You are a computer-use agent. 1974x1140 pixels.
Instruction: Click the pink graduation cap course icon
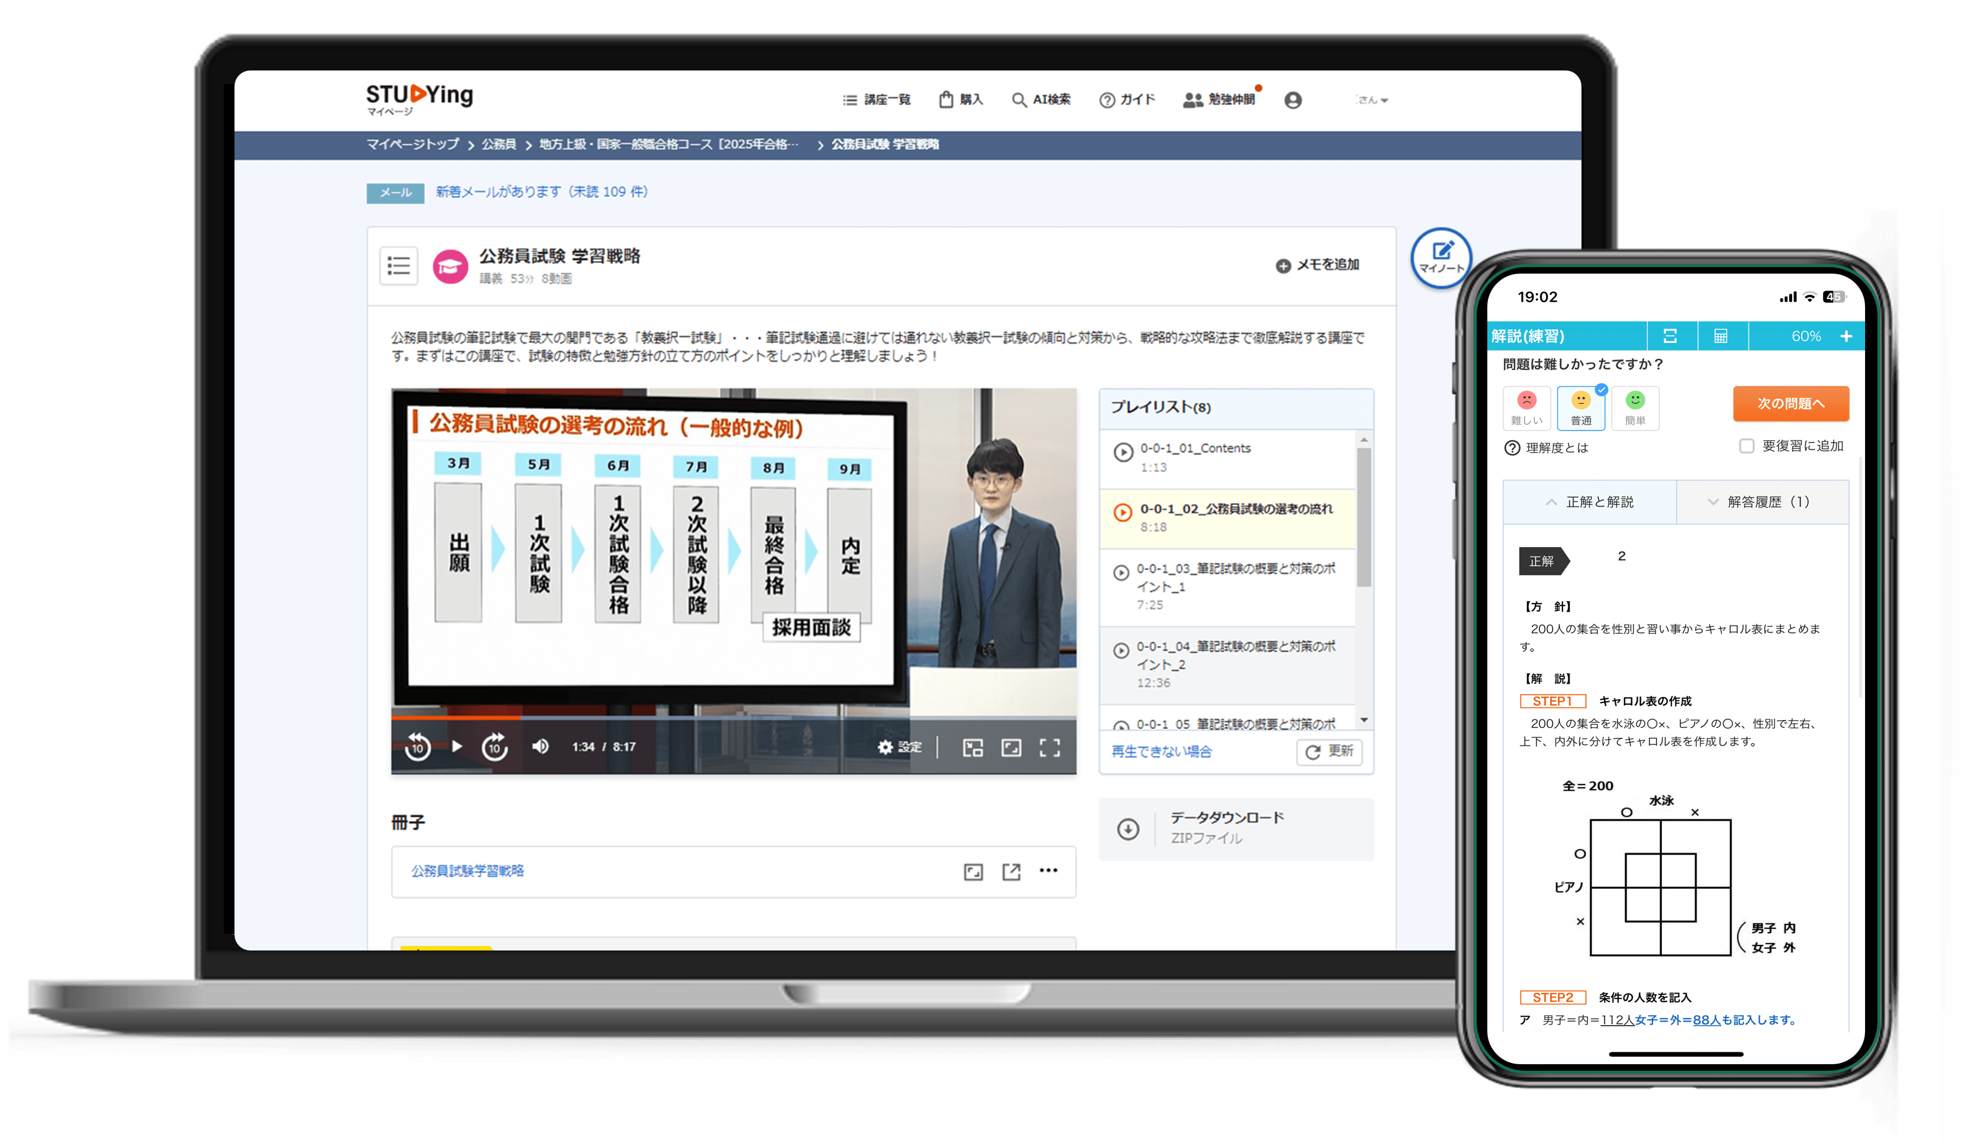tap(450, 267)
